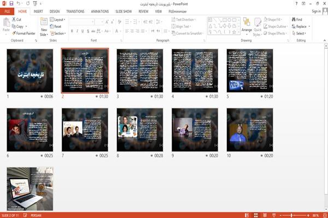Click the Save icon in quick access toolbar
This screenshot has width=328, height=218.
coord(11,3)
